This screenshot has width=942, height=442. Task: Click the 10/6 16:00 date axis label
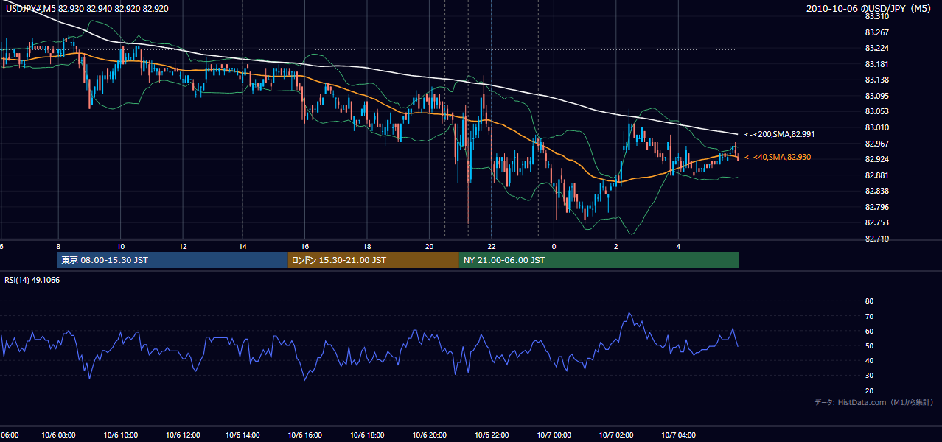pos(304,435)
